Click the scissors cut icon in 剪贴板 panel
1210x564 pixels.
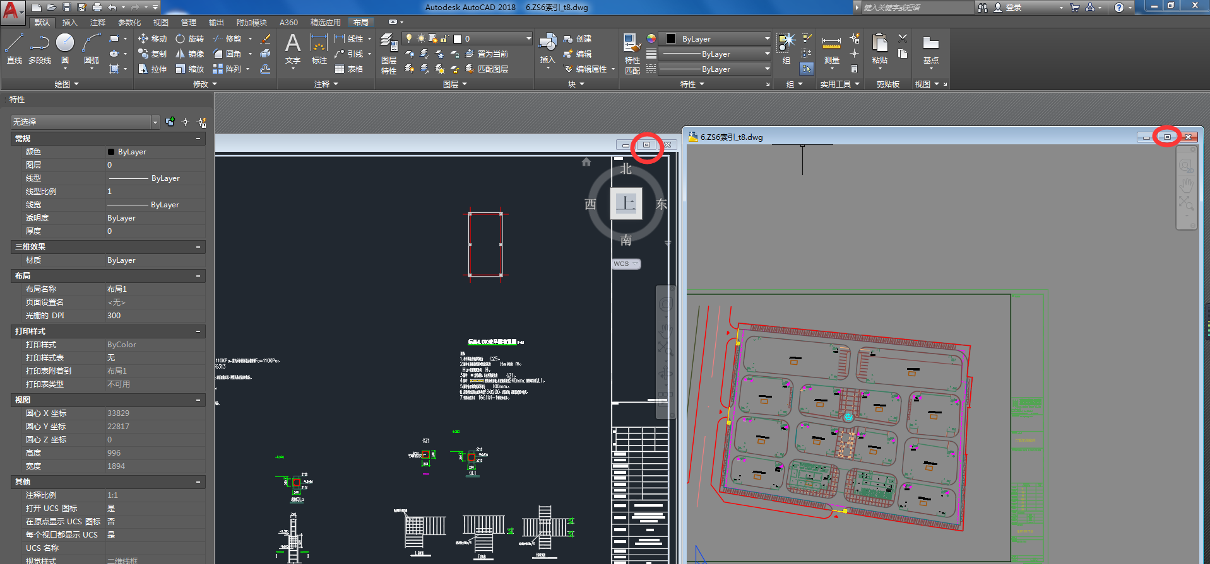click(903, 38)
